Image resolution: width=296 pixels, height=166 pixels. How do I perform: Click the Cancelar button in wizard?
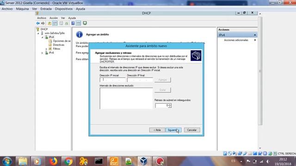coord(192,130)
